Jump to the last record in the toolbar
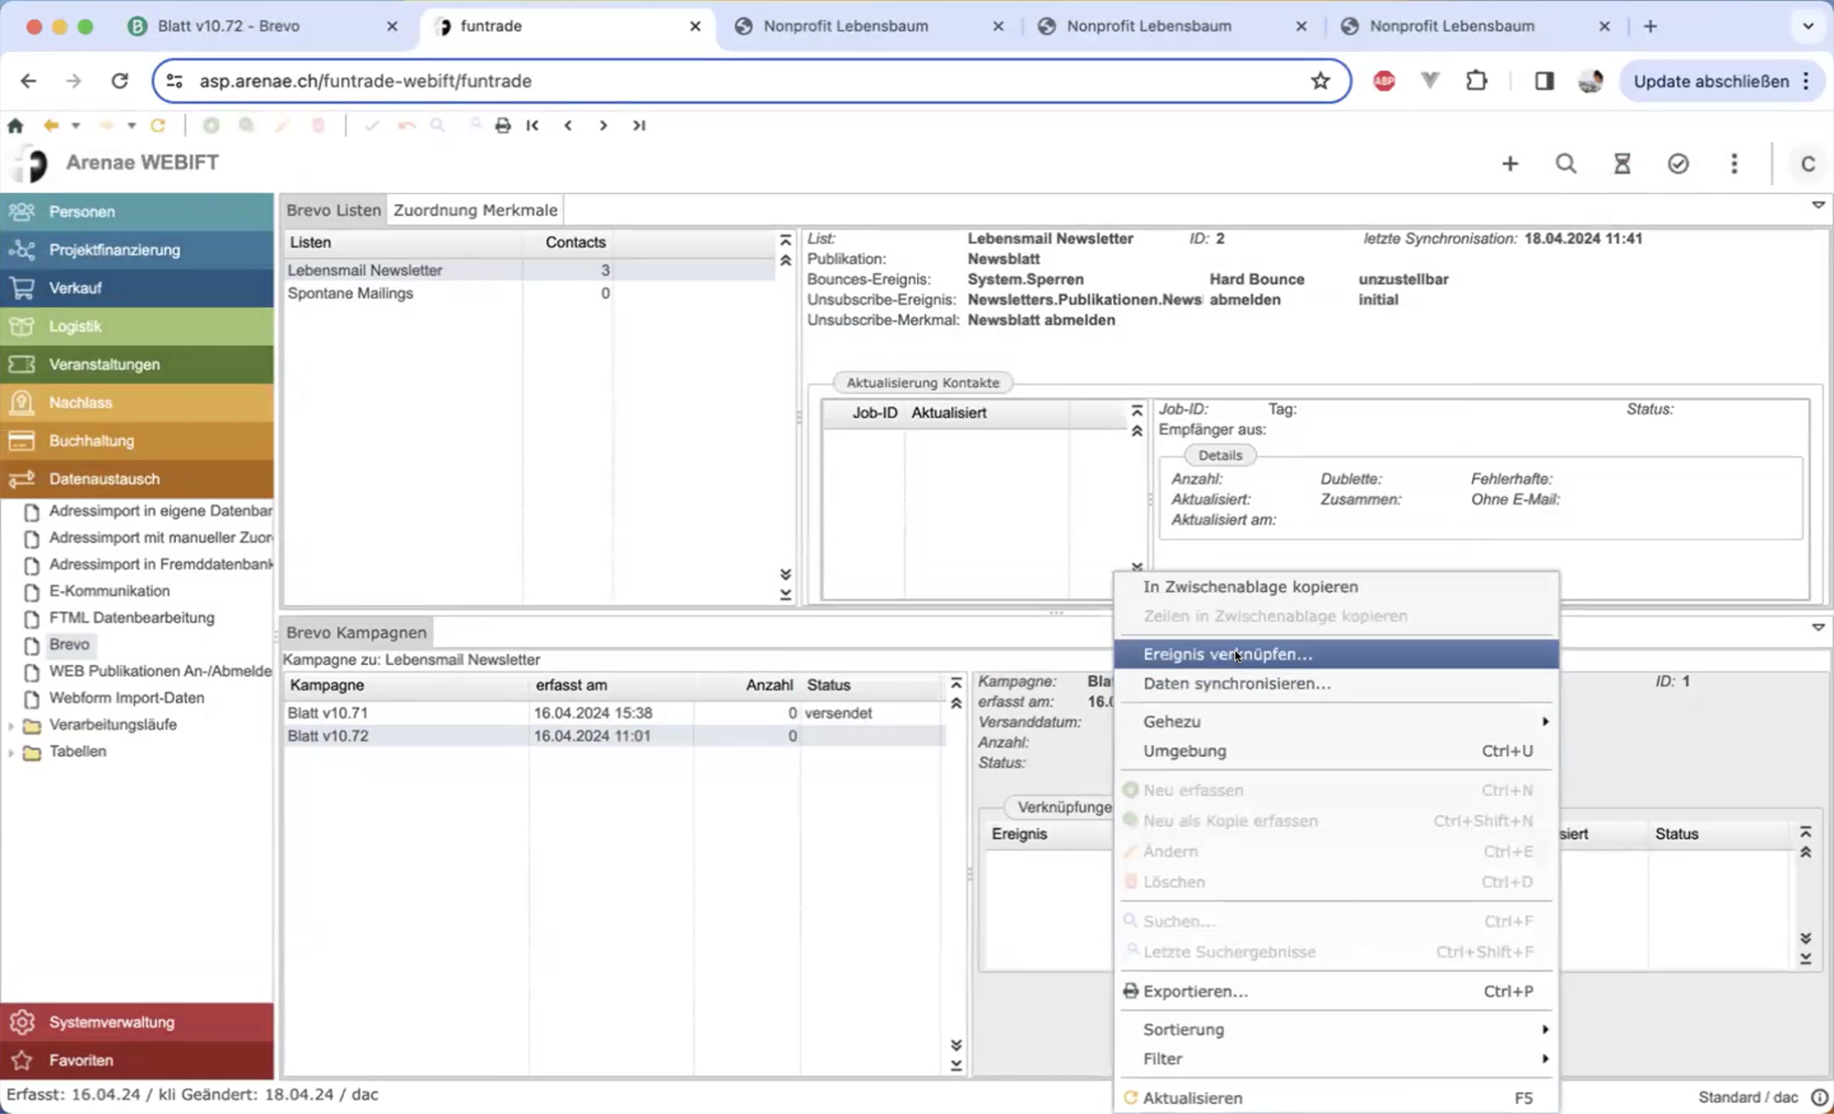1834x1114 pixels. point(639,126)
